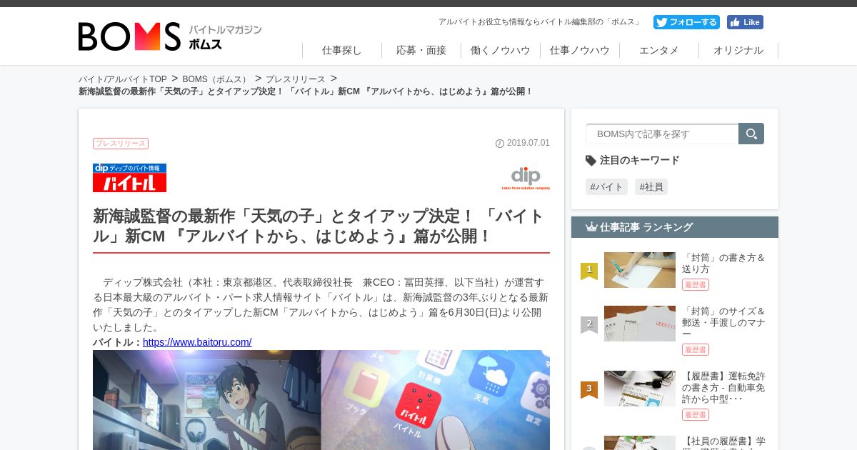The height and width of the screenshot is (450, 857).
Task: Click the article headline 新海誠監督の最新作
Action: pyautogui.click(x=319, y=226)
